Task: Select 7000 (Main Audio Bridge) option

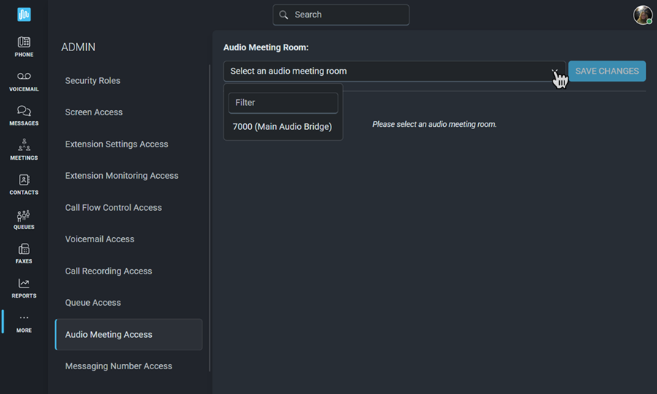Action: point(283,126)
